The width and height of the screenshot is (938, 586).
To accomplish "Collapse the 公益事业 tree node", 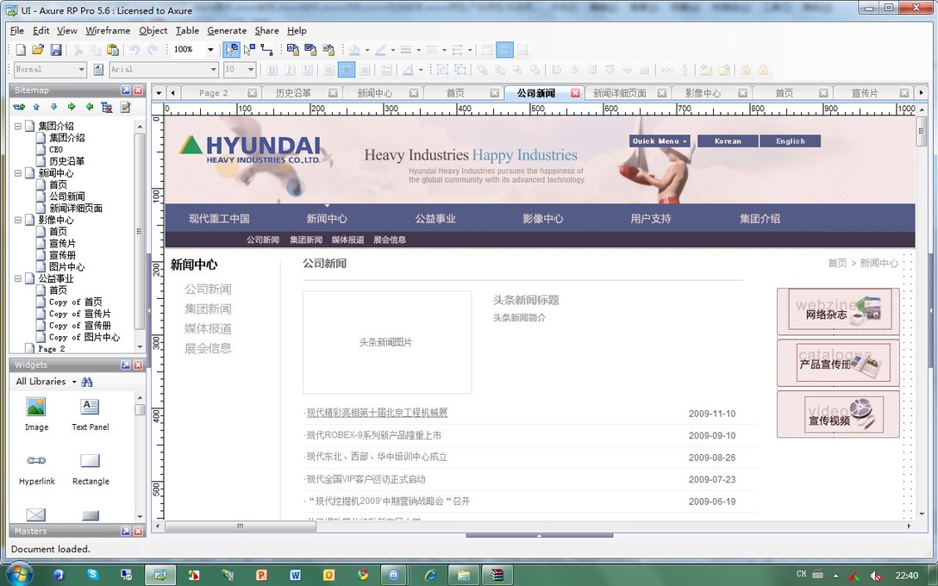I will (x=18, y=278).
